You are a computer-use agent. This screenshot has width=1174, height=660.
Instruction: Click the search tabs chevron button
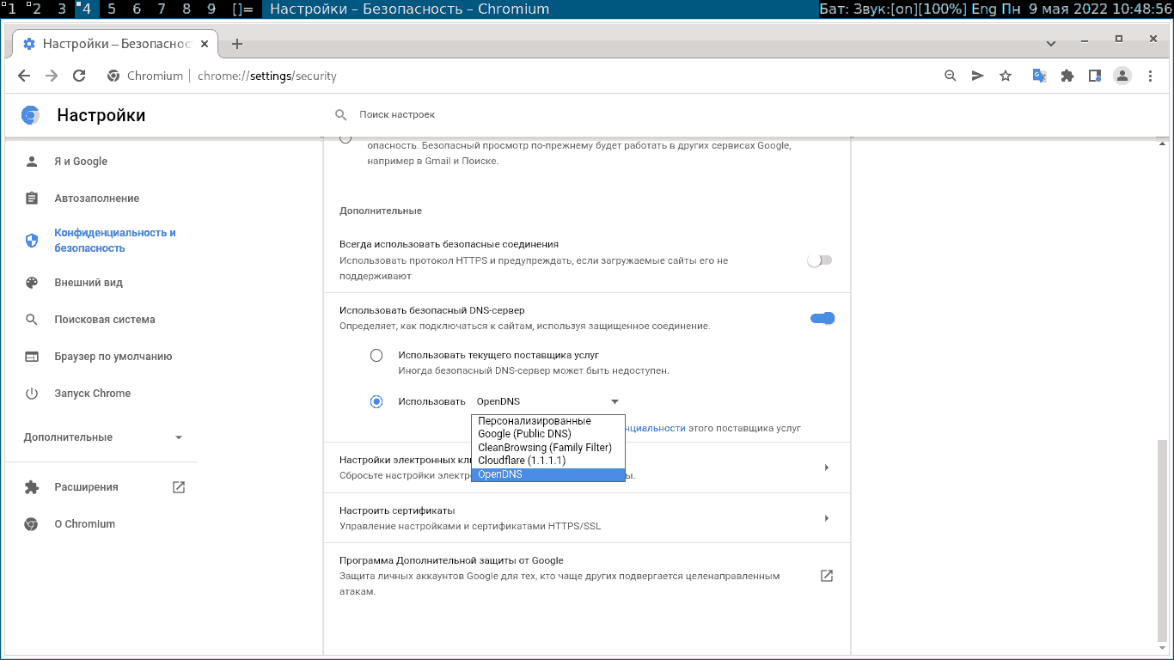coord(1051,43)
